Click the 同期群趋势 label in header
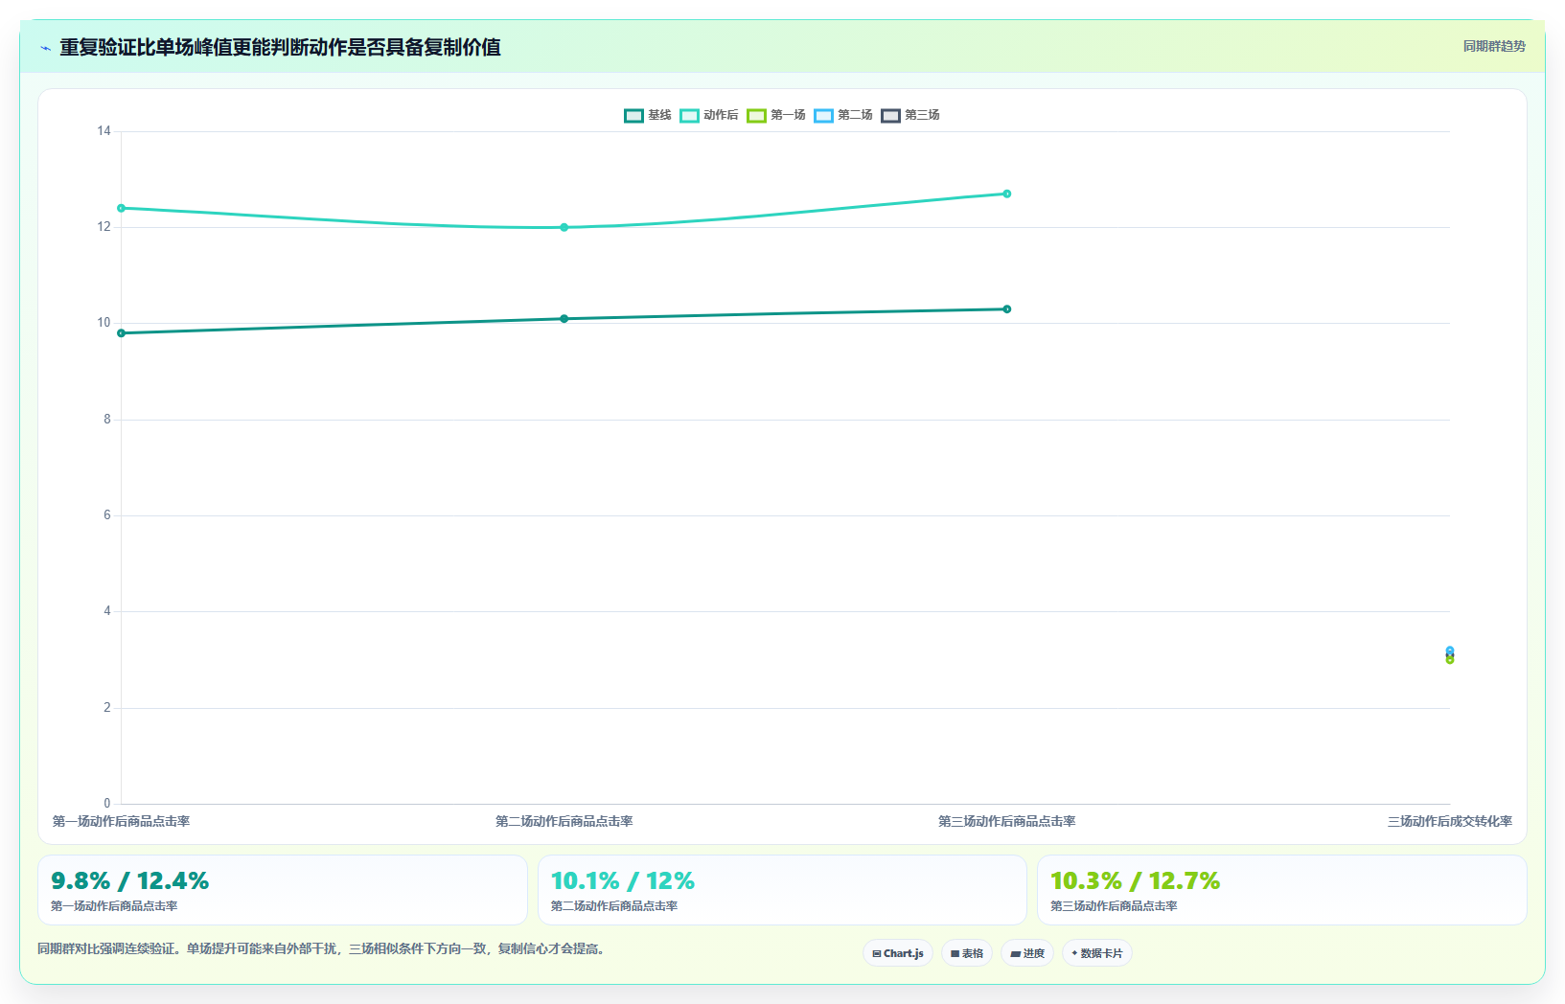Viewport: 1565px width, 1004px height. pos(1494,46)
